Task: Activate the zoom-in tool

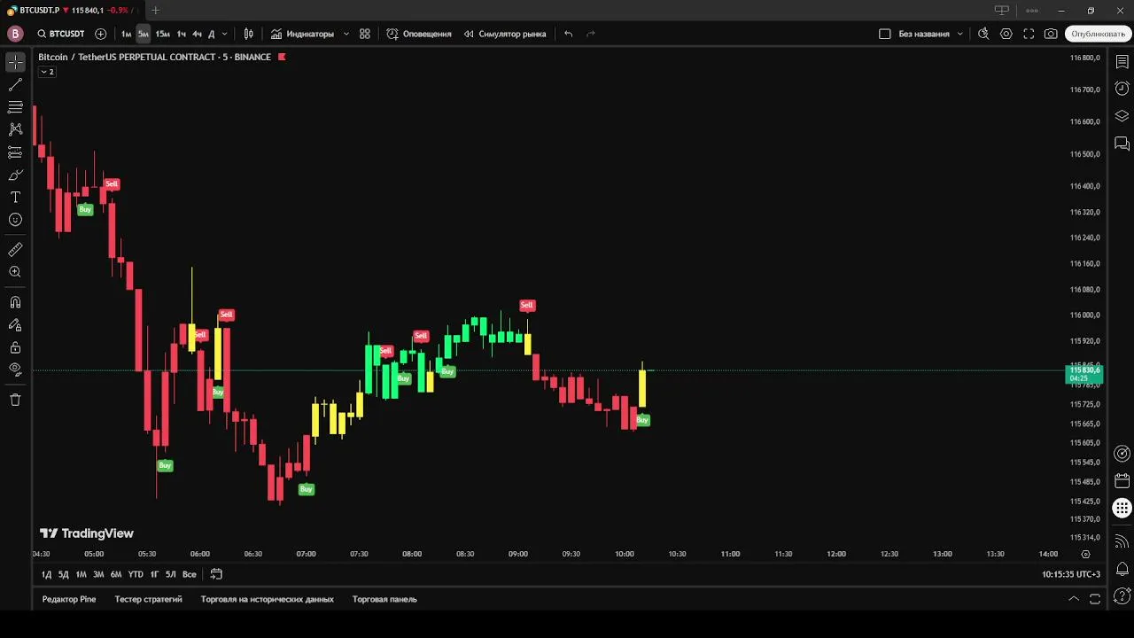Action: coord(15,272)
